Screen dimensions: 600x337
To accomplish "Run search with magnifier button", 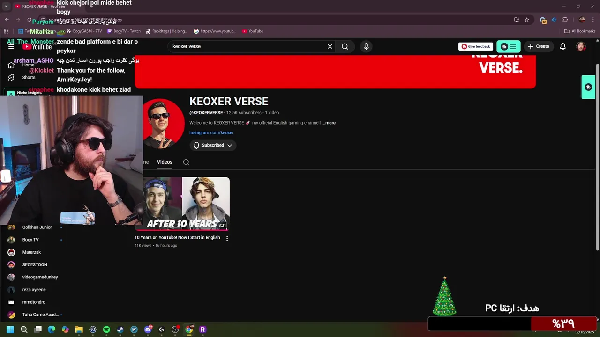I will click(x=345, y=46).
